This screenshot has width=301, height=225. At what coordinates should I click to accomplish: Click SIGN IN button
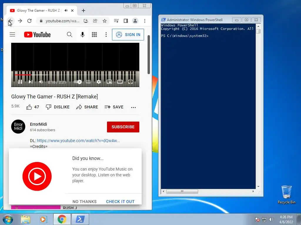tap(128, 35)
